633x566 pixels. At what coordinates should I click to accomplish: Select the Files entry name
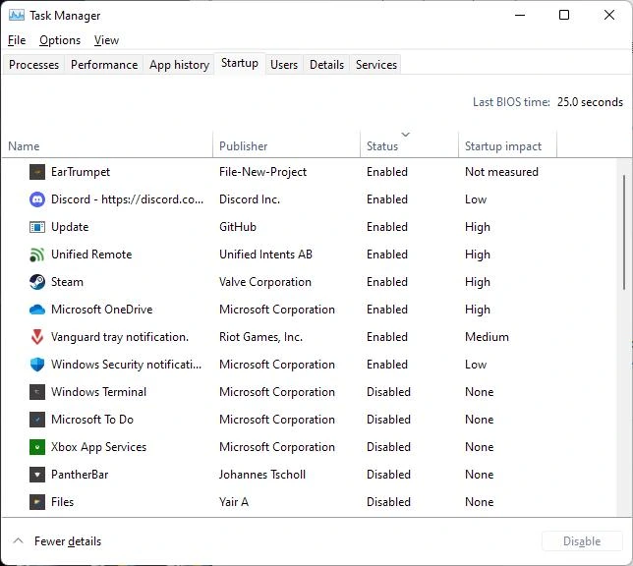point(62,502)
